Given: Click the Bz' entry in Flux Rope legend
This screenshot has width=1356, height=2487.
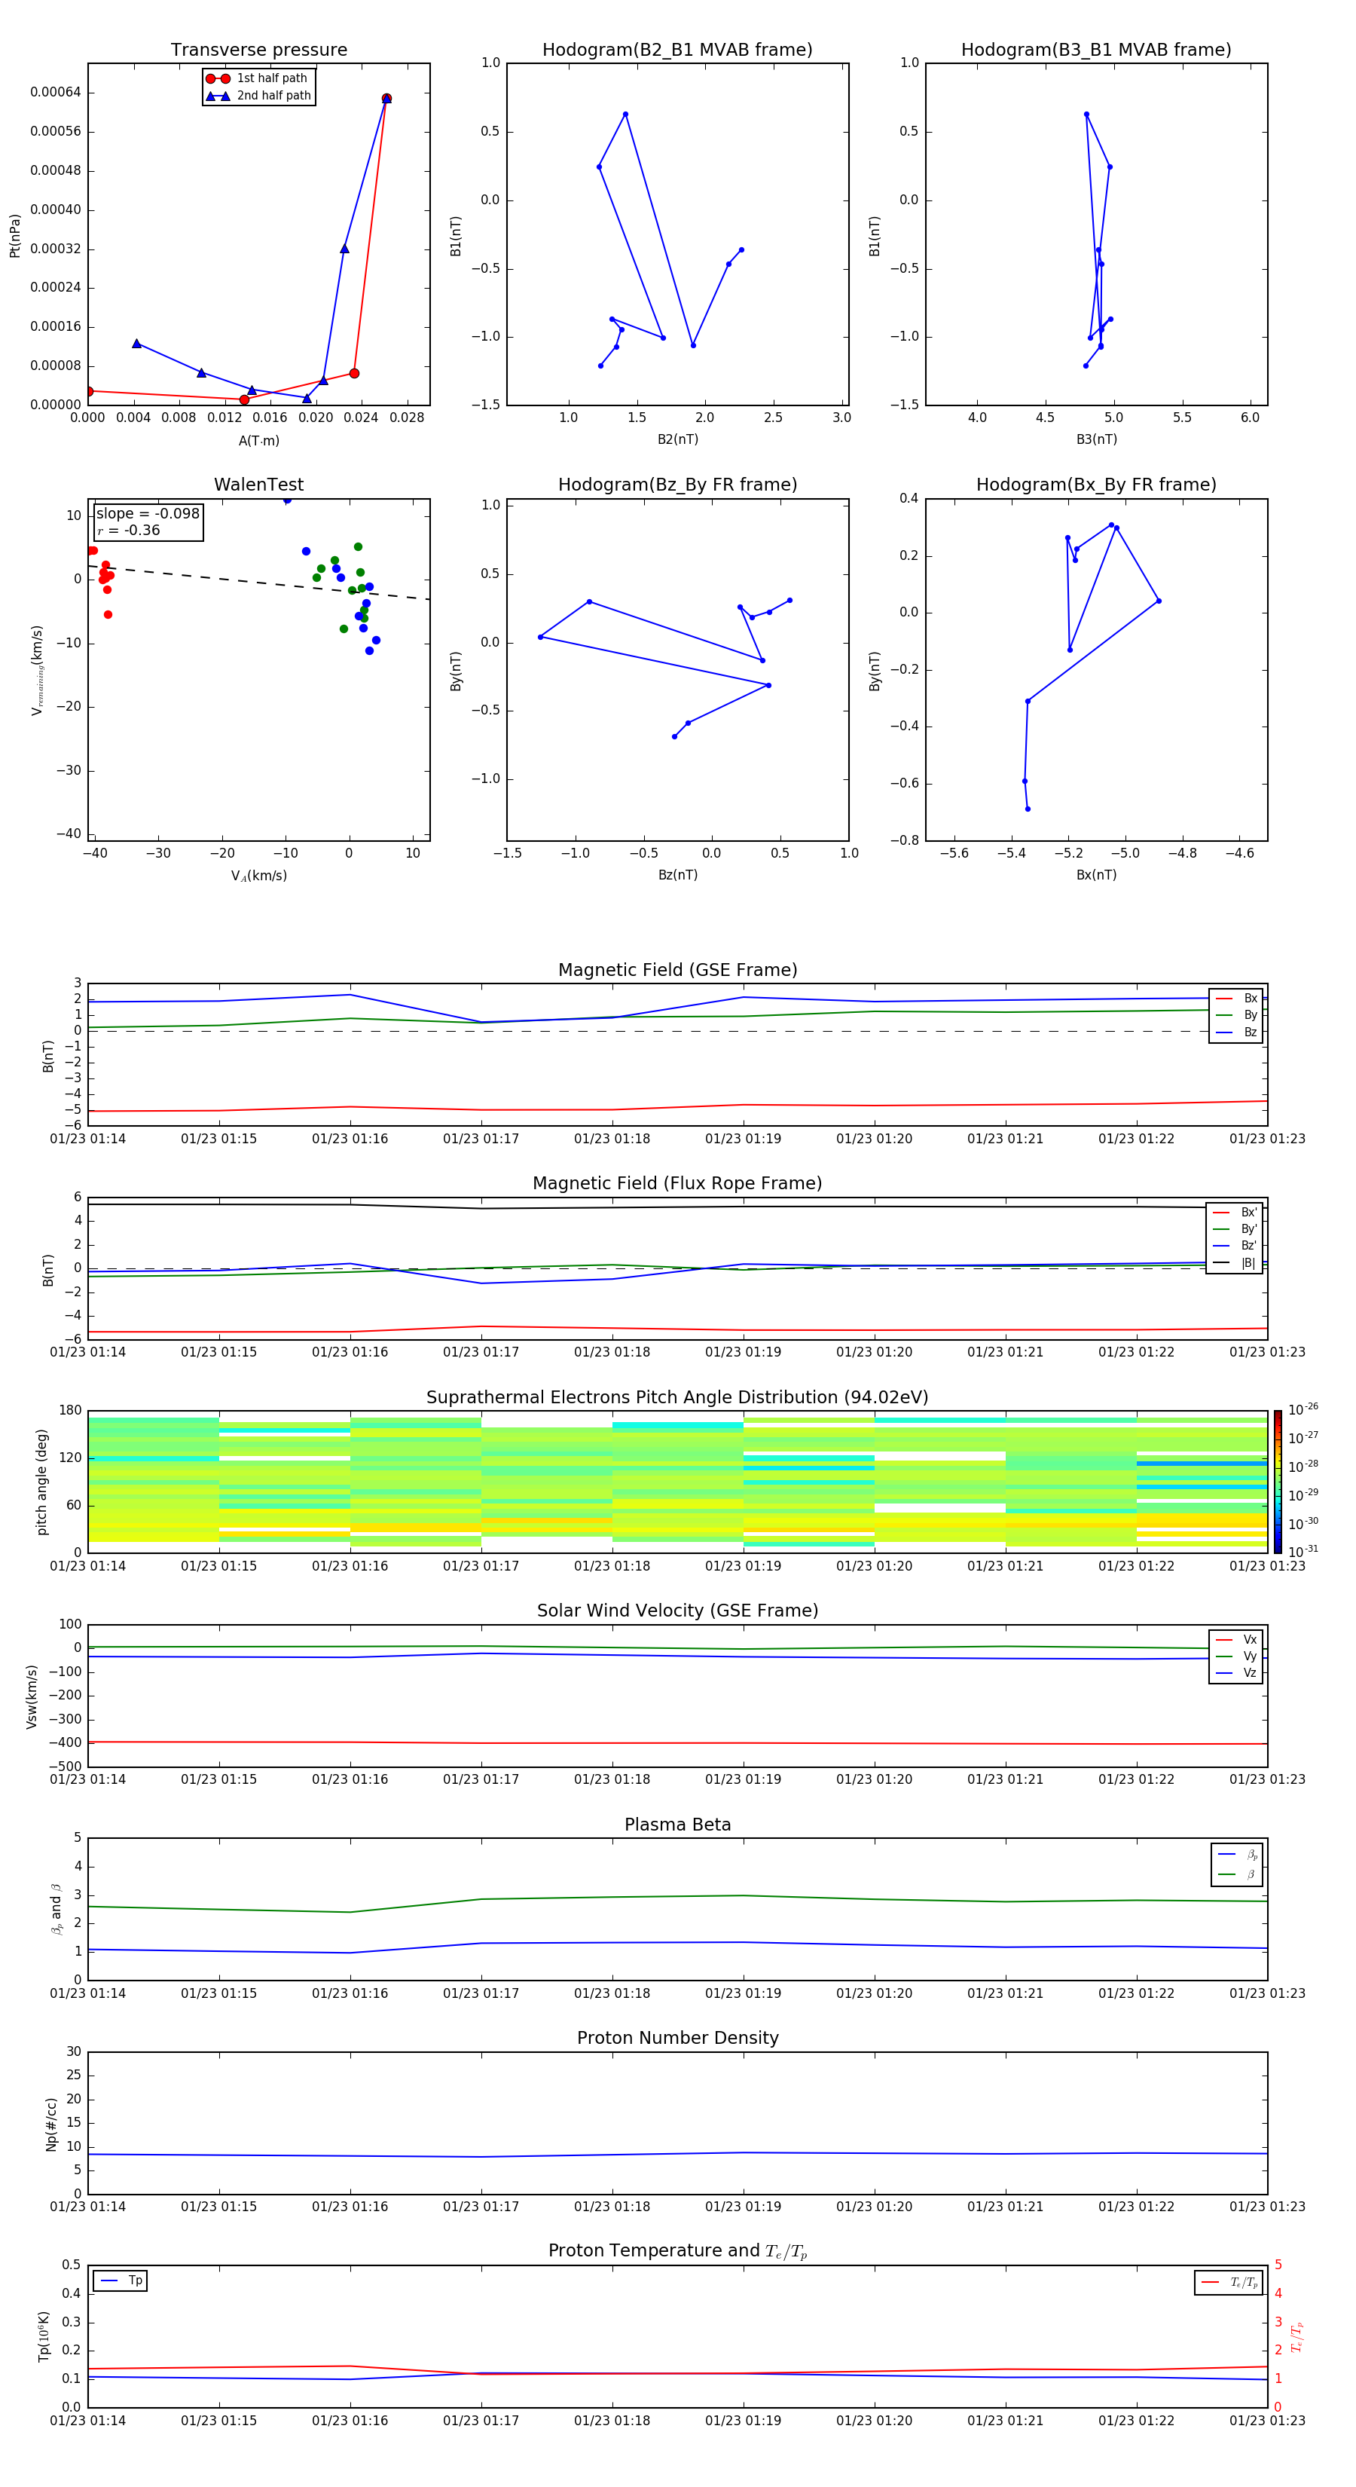Looking at the screenshot, I should pyautogui.click(x=1235, y=1246).
